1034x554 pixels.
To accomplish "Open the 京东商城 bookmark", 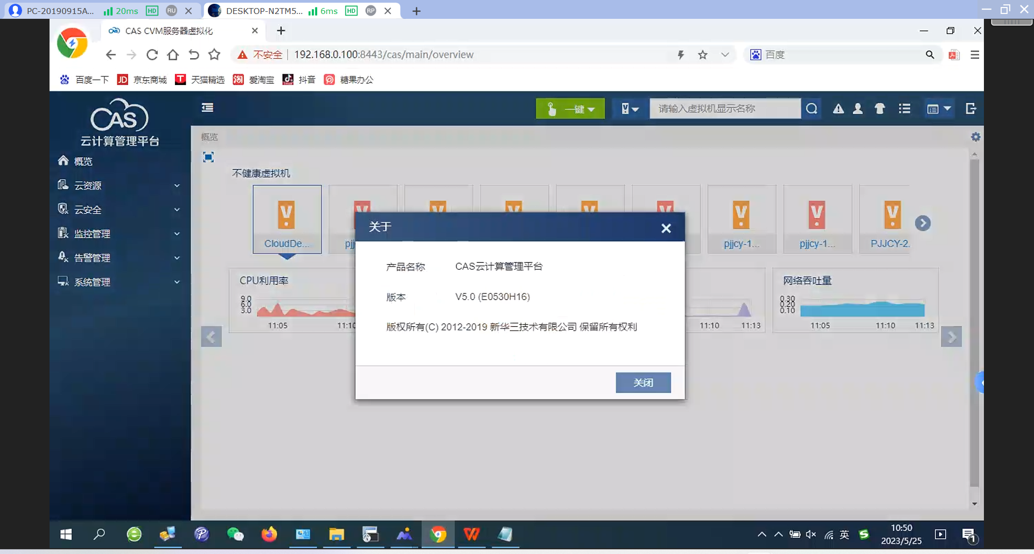I will pyautogui.click(x=142, y=80).
